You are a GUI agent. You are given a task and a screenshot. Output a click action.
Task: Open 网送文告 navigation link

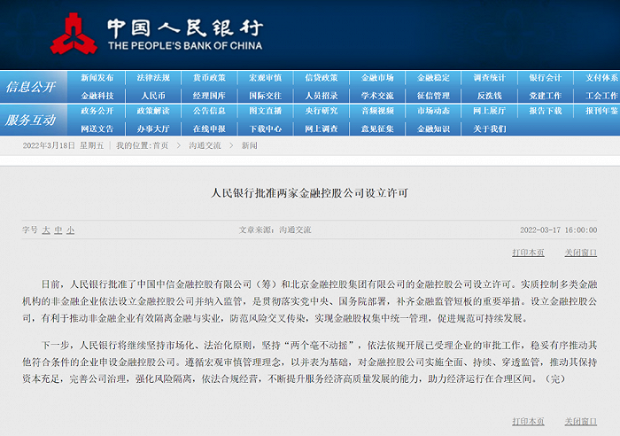(97, 128)
